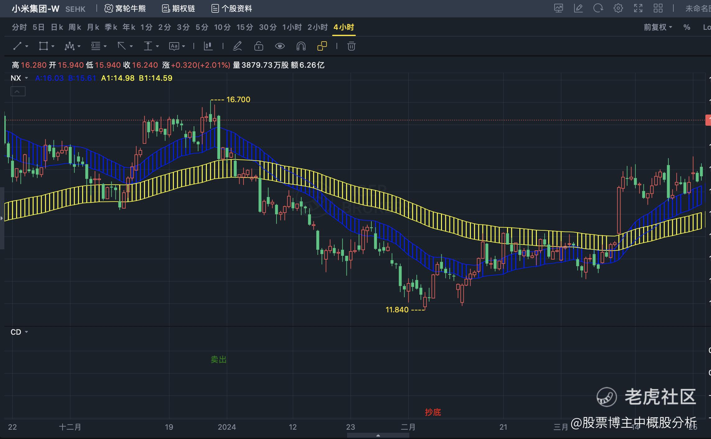The width and height of the screenshot is (711, 439).
Task: Enter fullscreen with the expand arrows icon
Action: [x=638, y=8]
